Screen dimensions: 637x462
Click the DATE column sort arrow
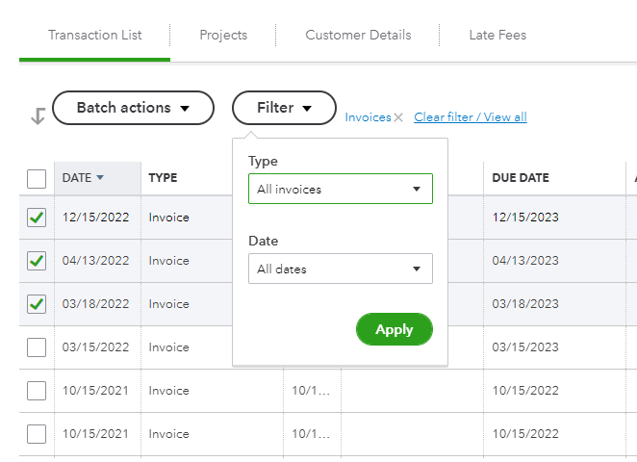100,178
